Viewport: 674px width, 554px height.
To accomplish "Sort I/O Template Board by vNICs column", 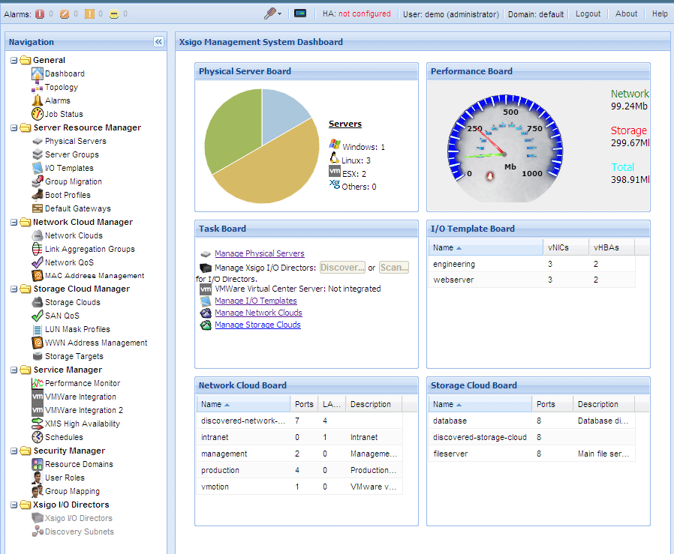I will click(566, 248).
